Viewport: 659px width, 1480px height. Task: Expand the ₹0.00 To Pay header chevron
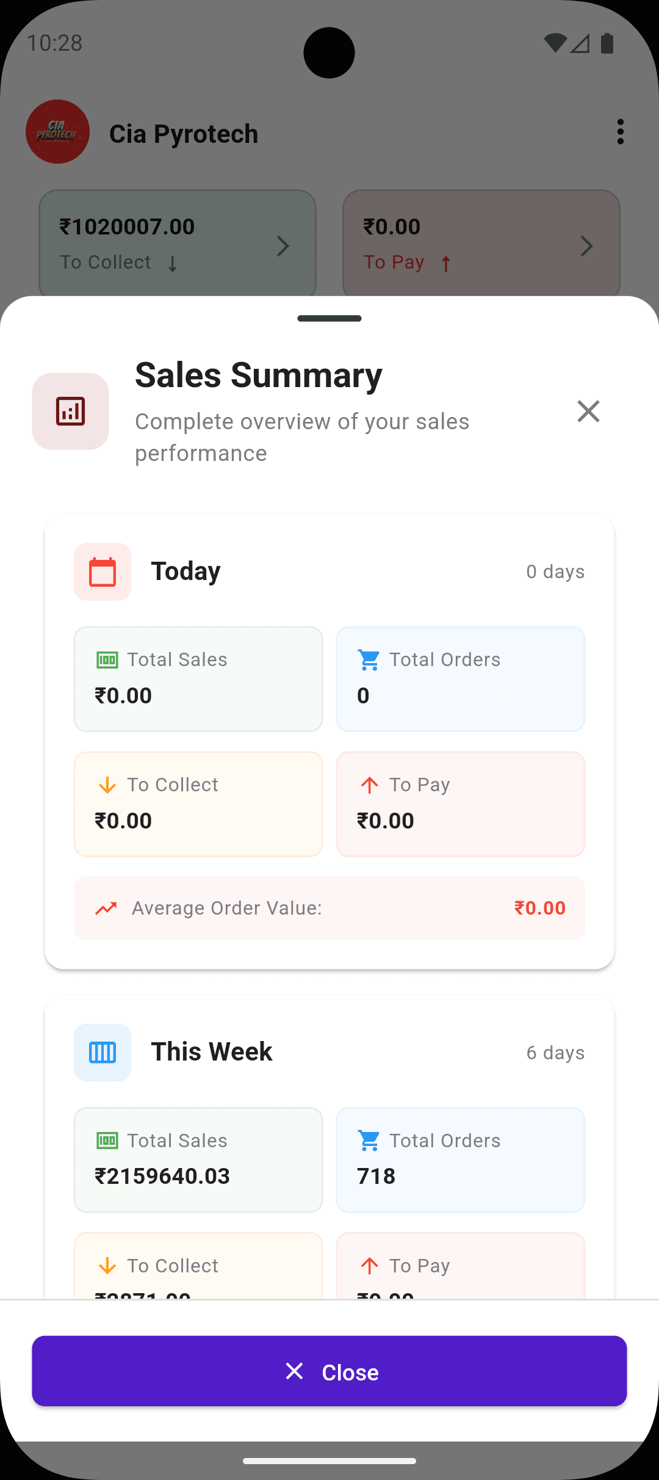click(586, 246)
